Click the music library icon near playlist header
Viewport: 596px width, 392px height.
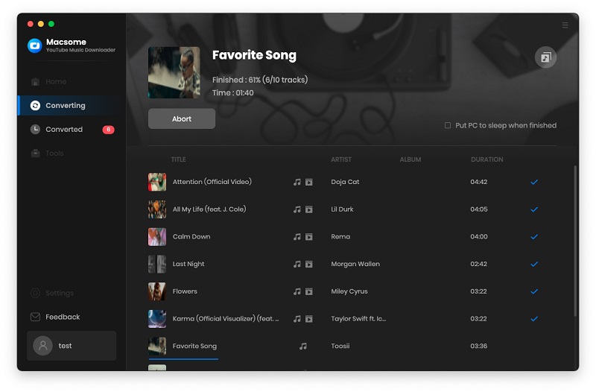click(545, 57)
